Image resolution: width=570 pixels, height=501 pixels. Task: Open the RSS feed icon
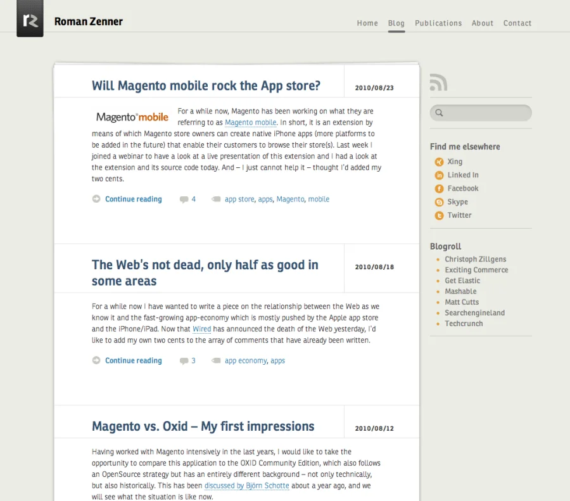(438, 82)
